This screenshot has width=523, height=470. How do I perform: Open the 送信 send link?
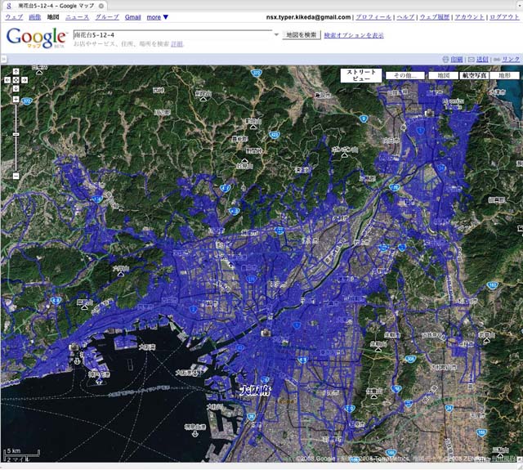coord(482,60)
